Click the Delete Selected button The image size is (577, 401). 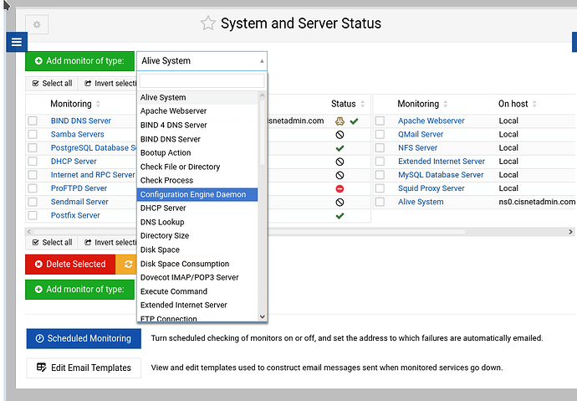click(70, 264)
